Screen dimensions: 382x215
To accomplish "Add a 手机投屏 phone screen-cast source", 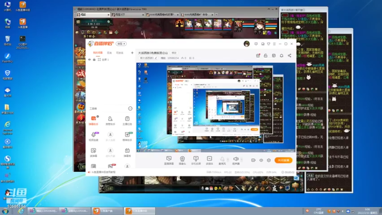I will coord(196,161).
